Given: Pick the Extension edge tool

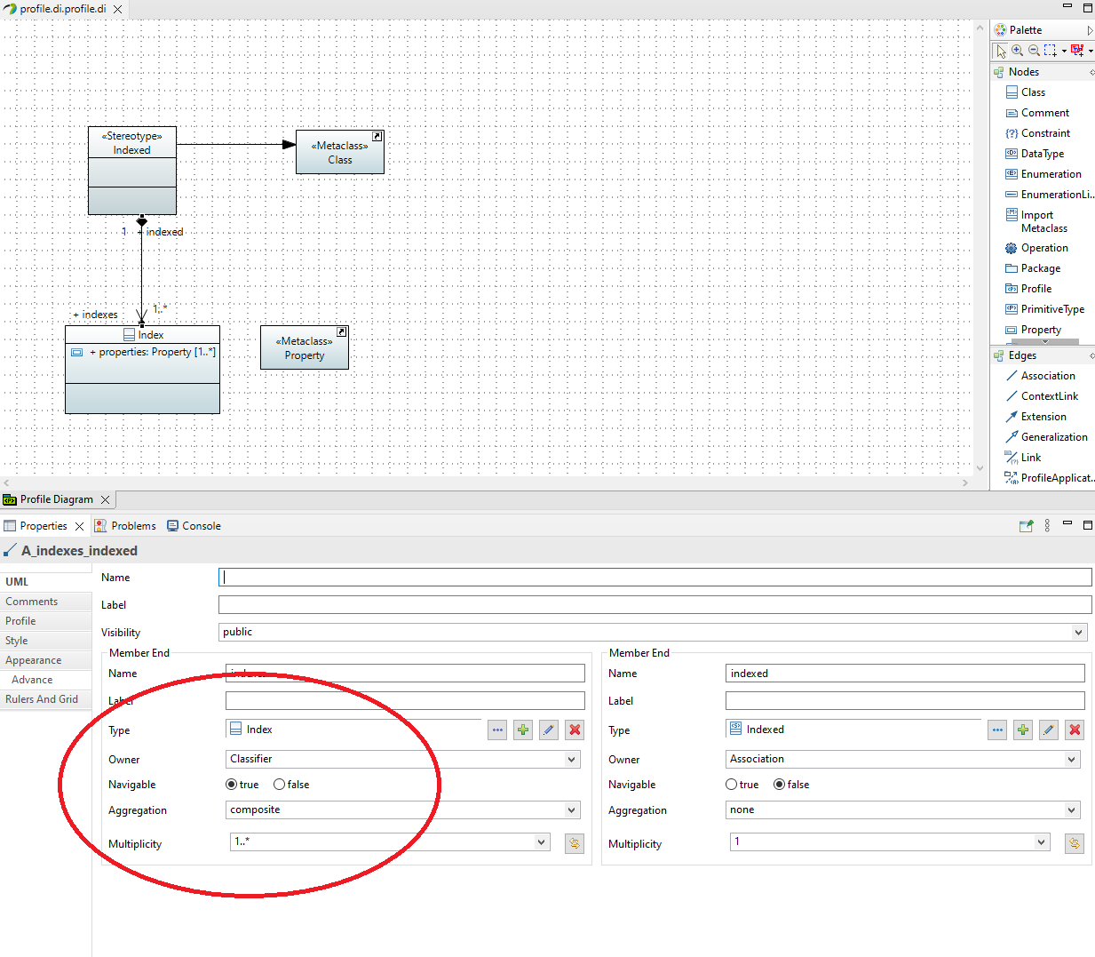Looking at the screenshot, I should coord(1043,417).
